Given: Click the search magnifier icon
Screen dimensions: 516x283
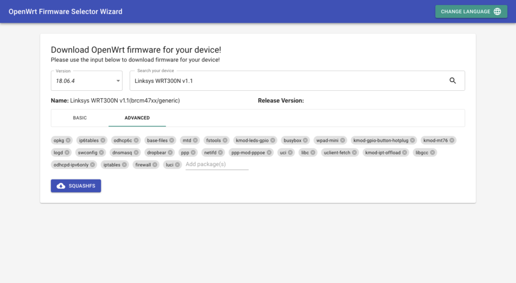Looking at the screenshot, I should [453, 81].
